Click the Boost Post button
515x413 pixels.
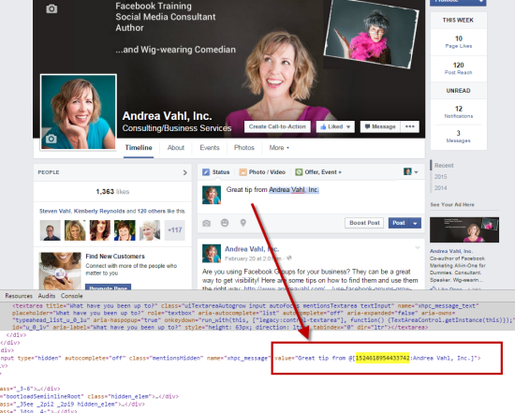364,223
